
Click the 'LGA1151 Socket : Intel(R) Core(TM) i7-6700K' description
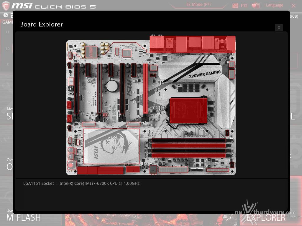[x=81, y=183]
